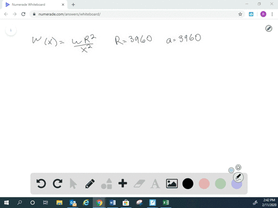The image size is (278, 208).
Task: Open File Explorer from taskbar
Action: pos(60,203)
